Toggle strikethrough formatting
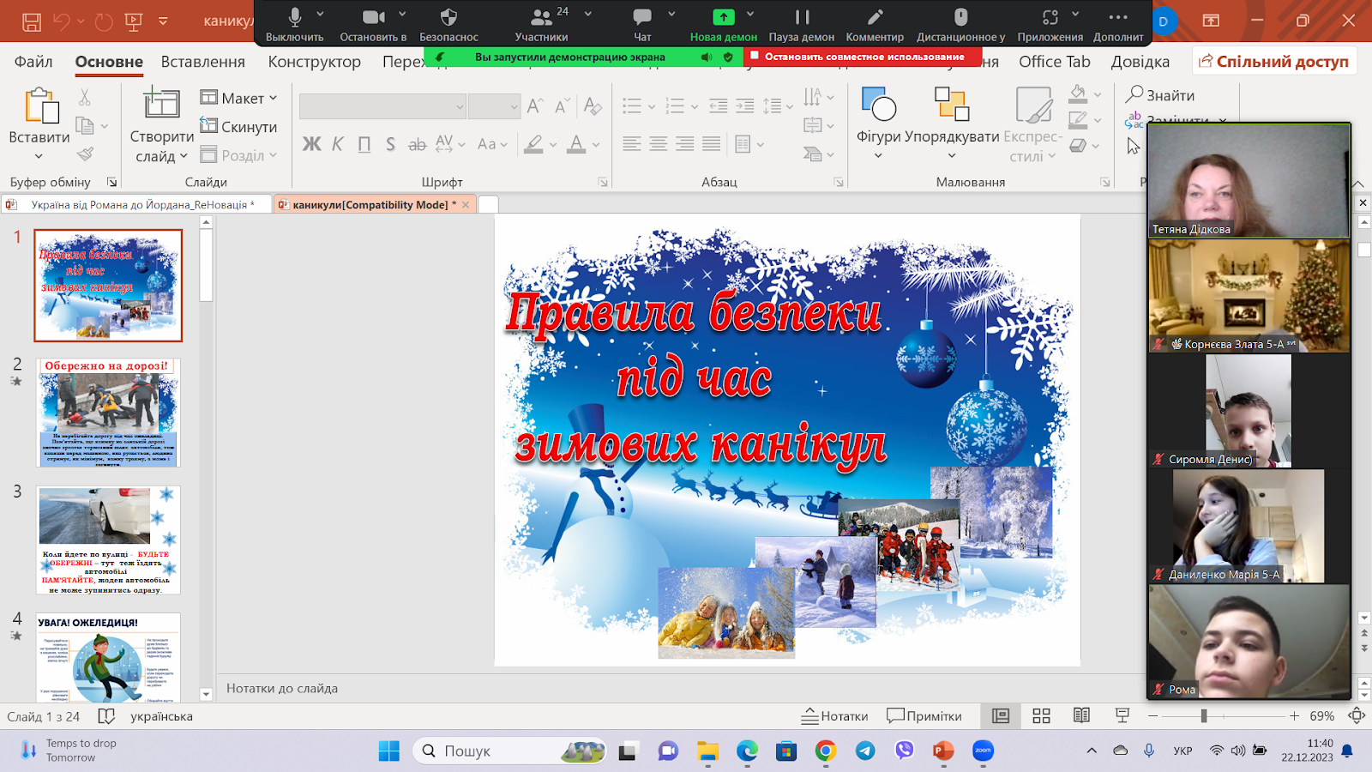 [418, 144]
